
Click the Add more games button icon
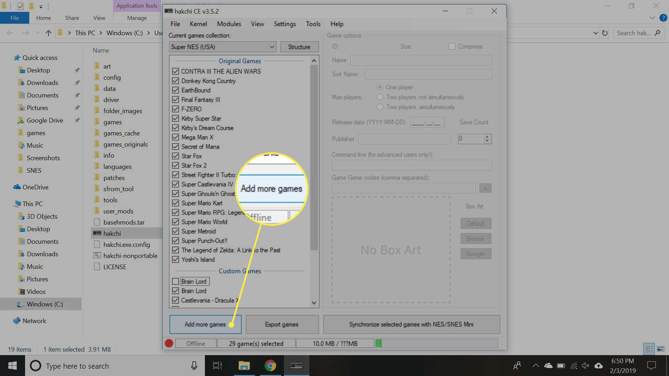click(x=205, y=324)
